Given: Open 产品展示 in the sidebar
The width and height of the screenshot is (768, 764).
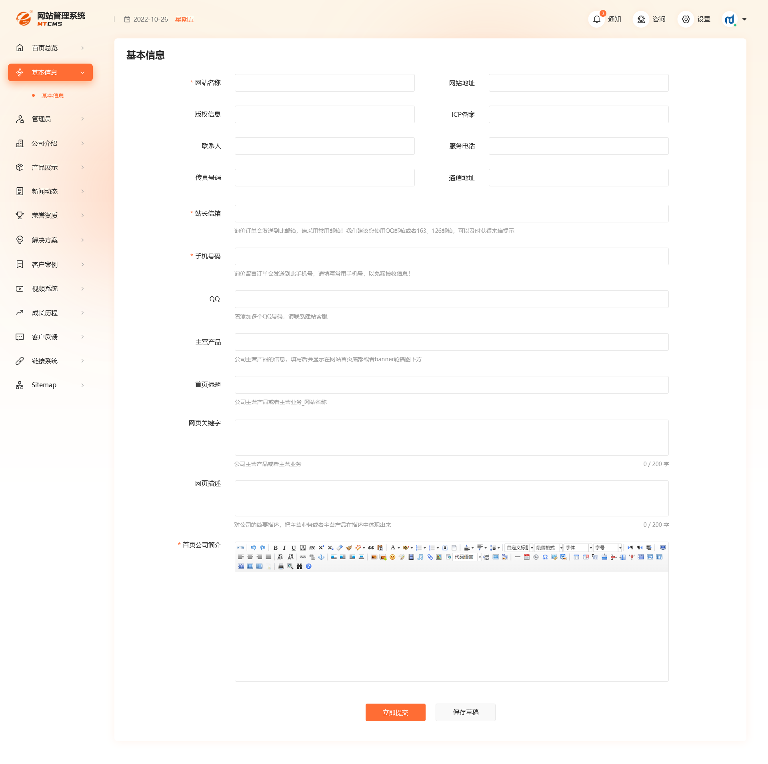Looking at the screenshot, I should pos(50,167).
